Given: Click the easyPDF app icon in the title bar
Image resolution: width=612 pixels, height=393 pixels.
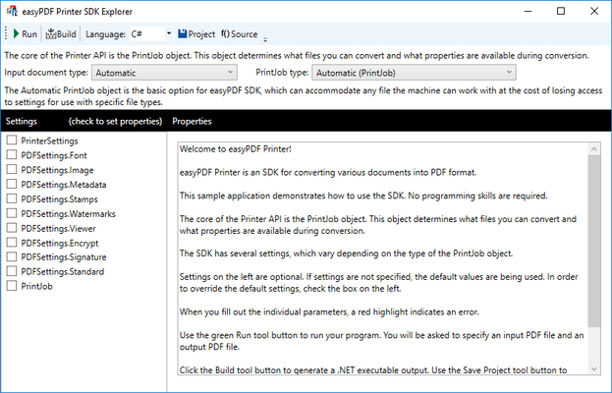Looking at the screenshot, I should click(x=13, y=11).
